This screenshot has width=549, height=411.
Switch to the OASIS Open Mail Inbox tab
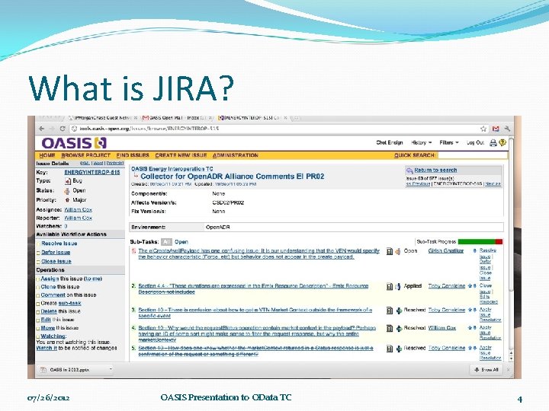point(177,118)
